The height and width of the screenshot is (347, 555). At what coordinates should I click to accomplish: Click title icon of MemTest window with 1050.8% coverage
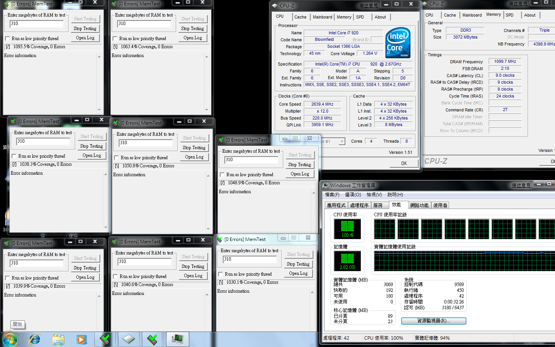pos(116,123)
